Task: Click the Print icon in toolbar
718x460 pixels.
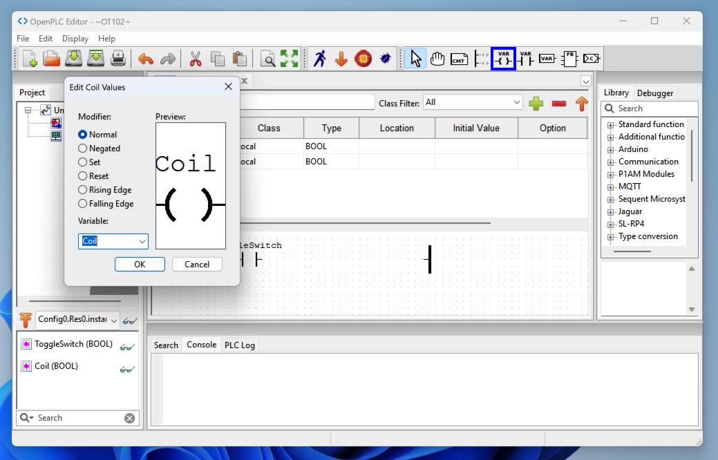Action: point(119,59)
